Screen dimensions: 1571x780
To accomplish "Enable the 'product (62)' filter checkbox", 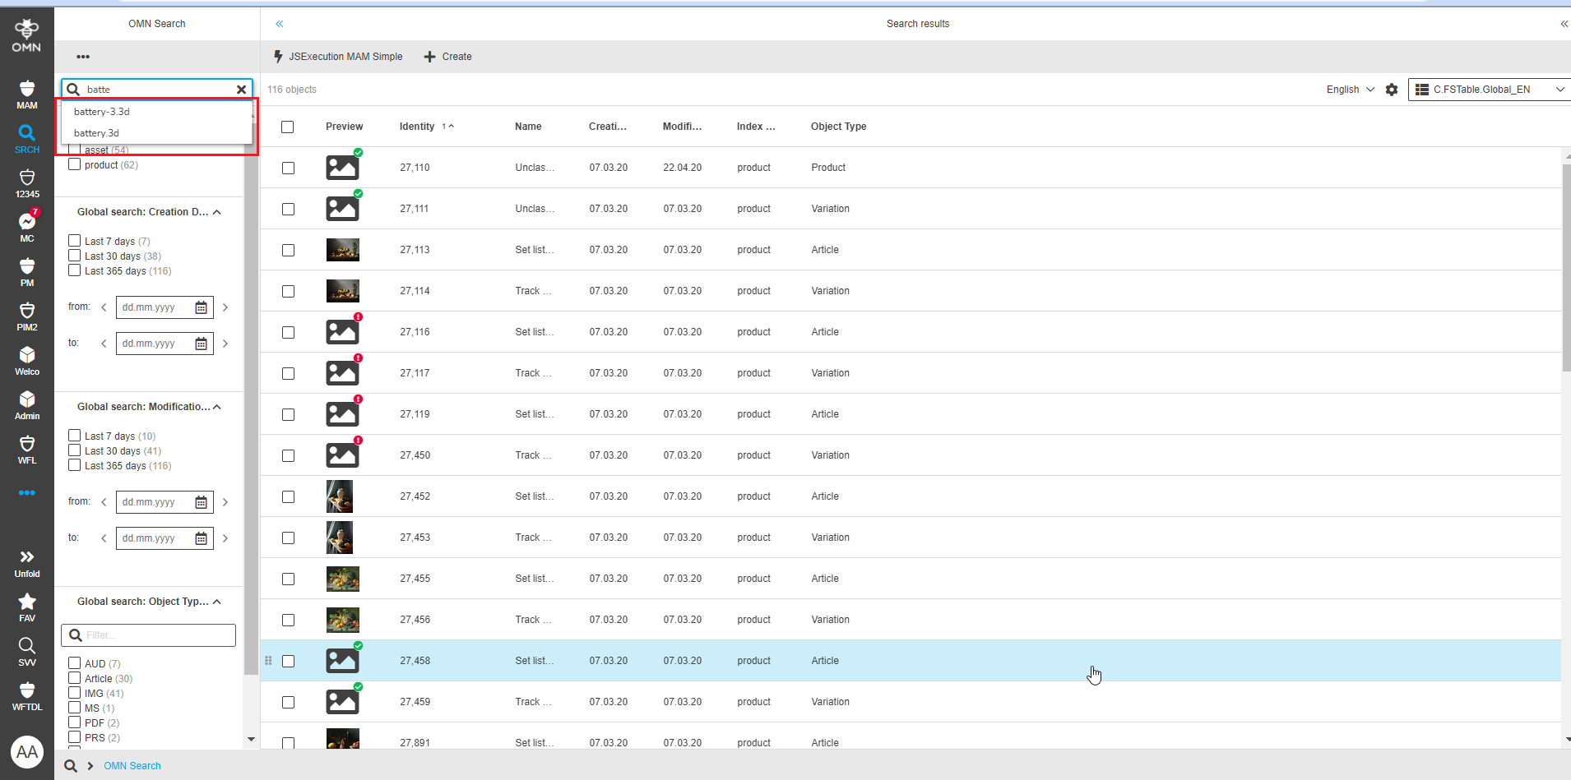I will click(74, 164).
